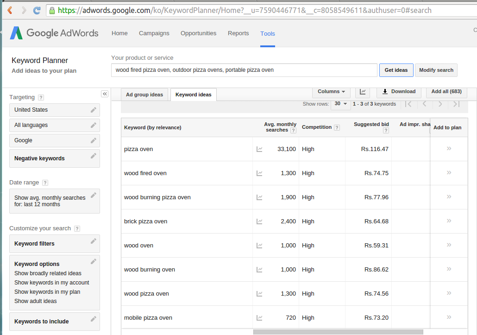Show trend chart for pizza oven
Image resolution: width=477 pixels, height=335 pixels.
(x=259, y=149)
